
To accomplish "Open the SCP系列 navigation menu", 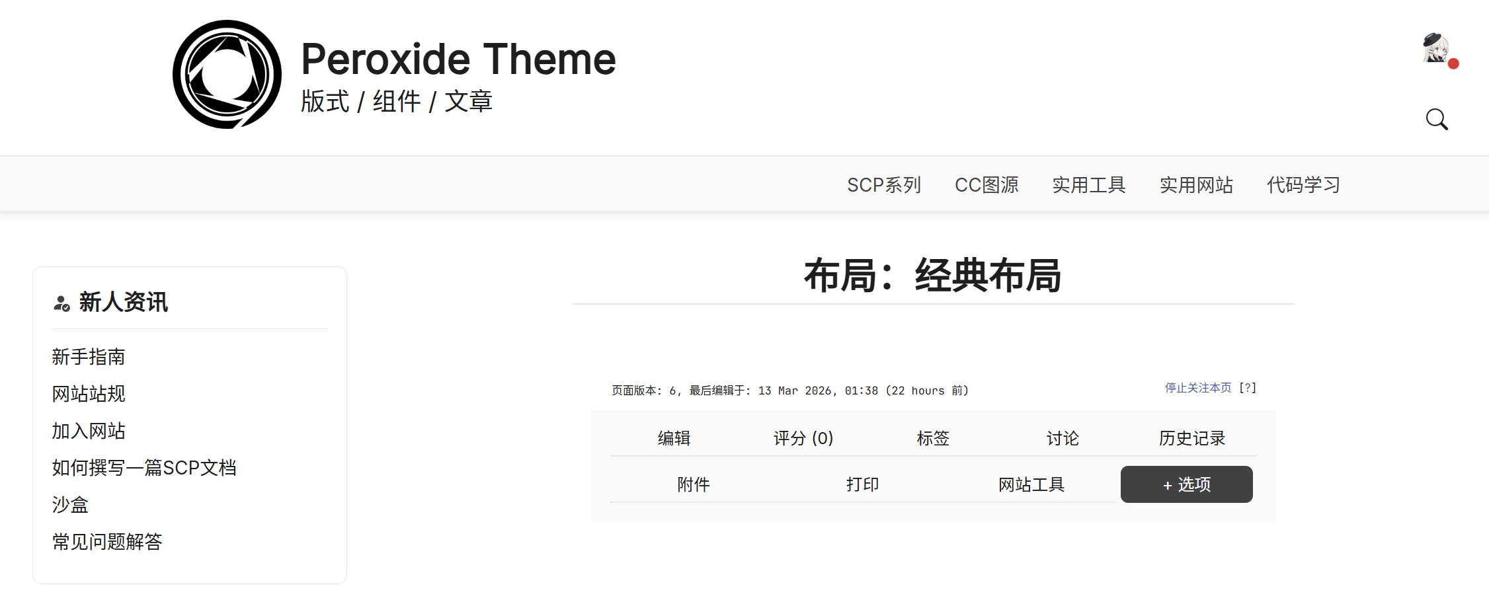I will pos(883,185).
